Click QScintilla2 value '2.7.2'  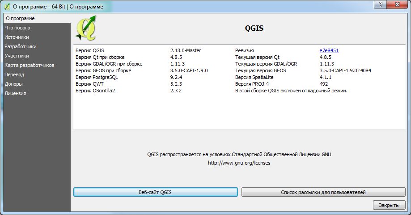pos(176,91)
